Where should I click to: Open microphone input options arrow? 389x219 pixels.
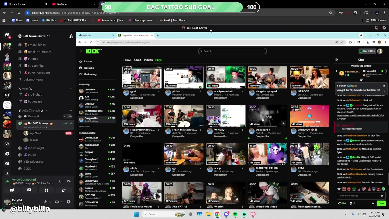(50, 202)
